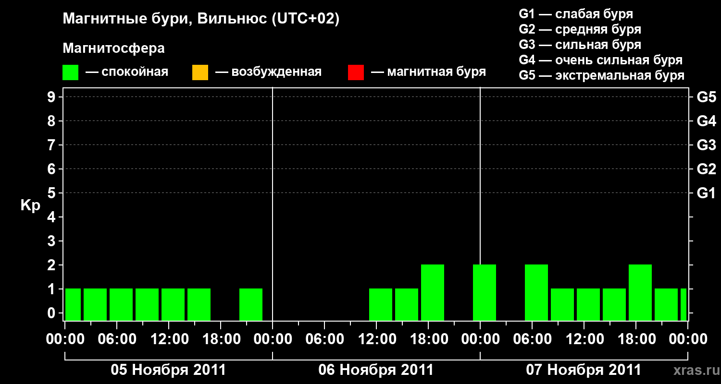The height and width of the screenshot is (384, 721).
Task: Select the 'G3 — сильная буря' legend line
Action: tap(580, 45)
